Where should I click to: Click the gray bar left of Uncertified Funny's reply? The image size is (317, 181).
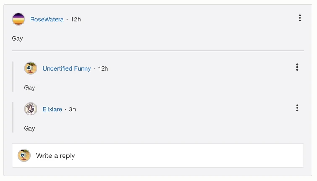pyautogui.click(x=13, y=76)
